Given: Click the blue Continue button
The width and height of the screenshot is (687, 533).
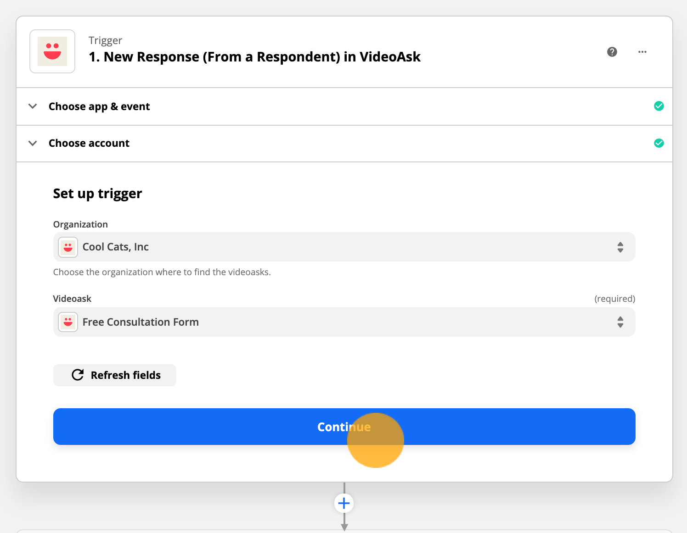Looking at the screenshot, I should point(344,427).
